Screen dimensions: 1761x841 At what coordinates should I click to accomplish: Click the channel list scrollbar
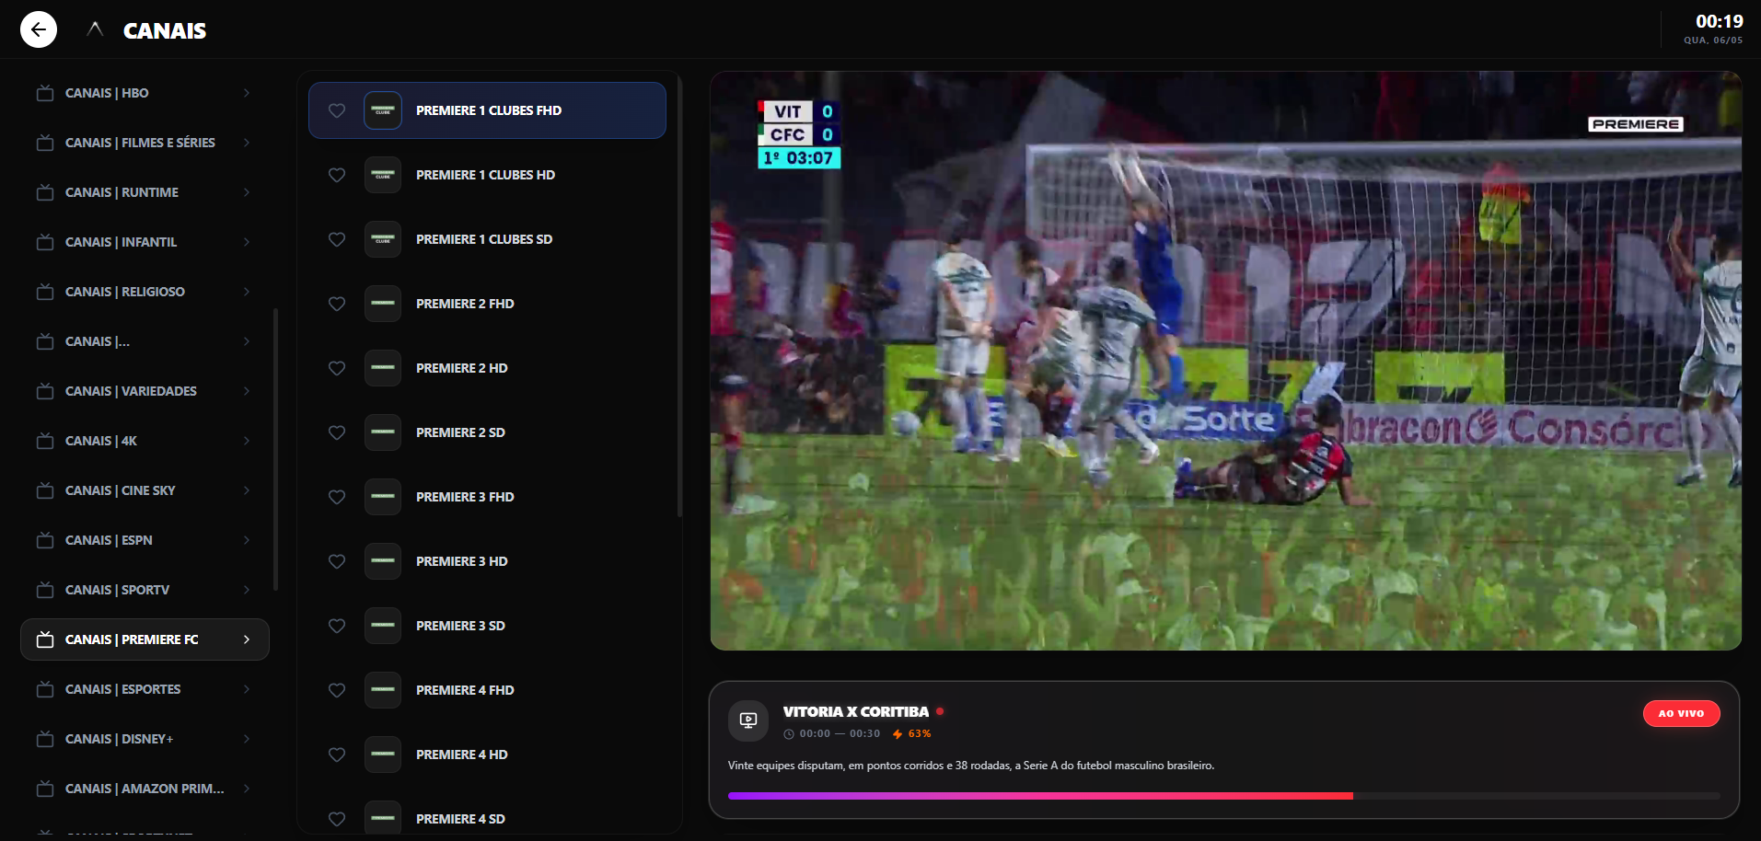679,296
